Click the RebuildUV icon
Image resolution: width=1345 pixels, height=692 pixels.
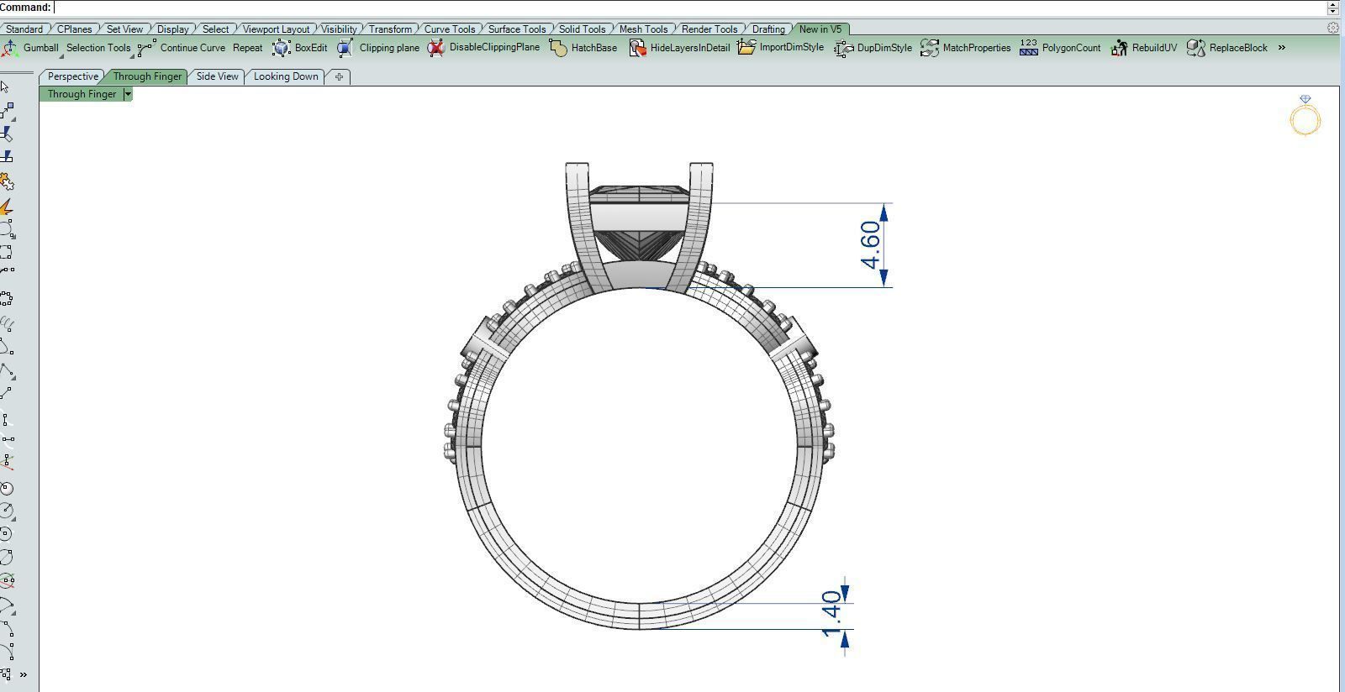[1119, 48]
